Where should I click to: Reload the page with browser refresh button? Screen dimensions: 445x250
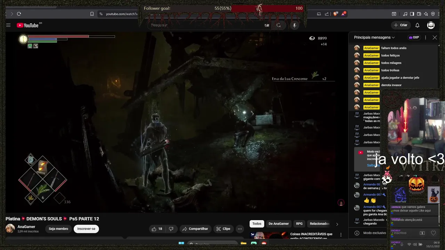pyautogui.click(x=19, y=14)
